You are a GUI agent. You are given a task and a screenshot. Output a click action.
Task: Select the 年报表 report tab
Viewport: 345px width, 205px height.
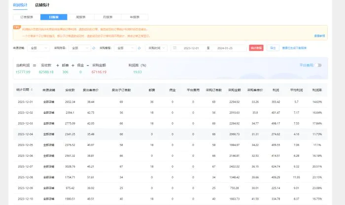pos(135,17)
